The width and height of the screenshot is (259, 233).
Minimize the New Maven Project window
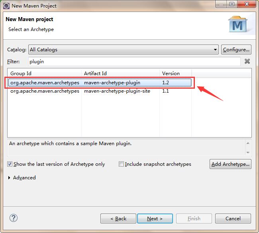click(x=221, y=4)
